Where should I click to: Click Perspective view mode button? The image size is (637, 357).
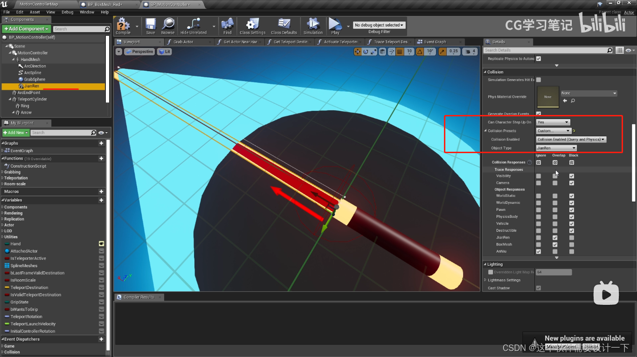point(139,52)
